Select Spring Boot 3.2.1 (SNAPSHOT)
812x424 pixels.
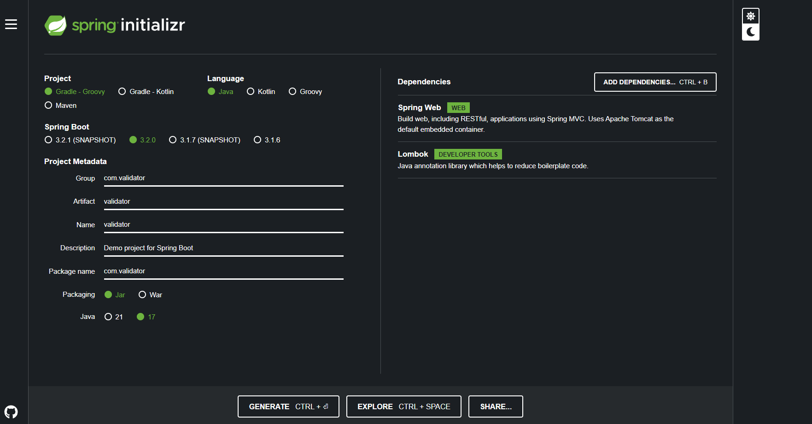pyautogui.click(x=80, y=140)
